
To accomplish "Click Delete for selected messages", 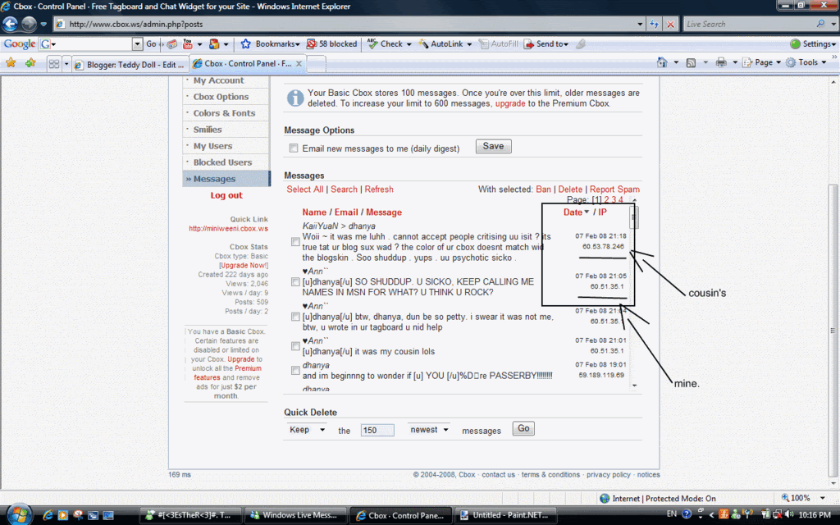I will pyautogui.click(x=570, y=189).
